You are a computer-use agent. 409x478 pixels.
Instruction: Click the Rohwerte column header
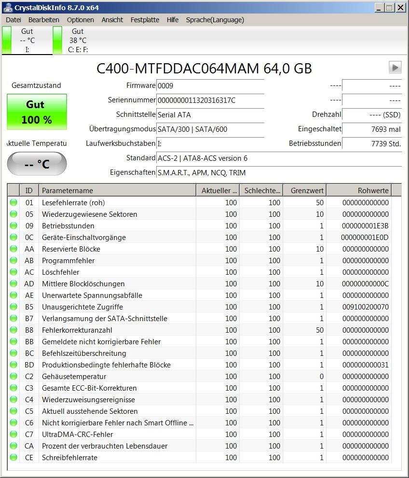(359, 191)
